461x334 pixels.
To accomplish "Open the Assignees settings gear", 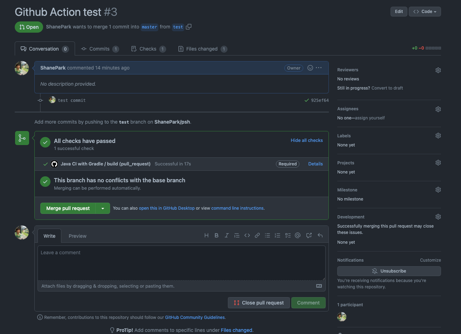I will 438,109.
